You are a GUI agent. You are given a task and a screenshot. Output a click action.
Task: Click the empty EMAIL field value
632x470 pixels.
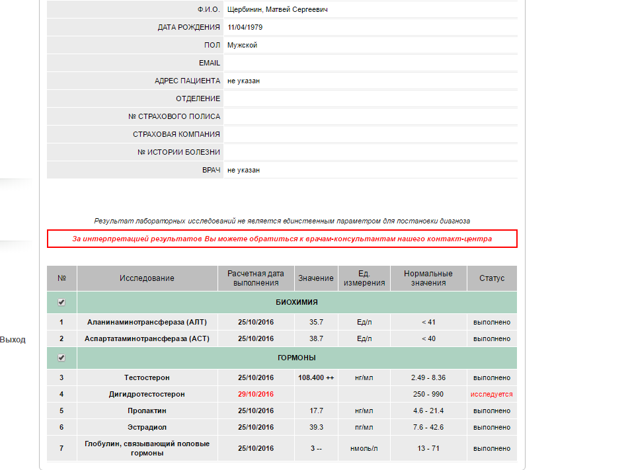pyautogui.click(x=370, y=63)
